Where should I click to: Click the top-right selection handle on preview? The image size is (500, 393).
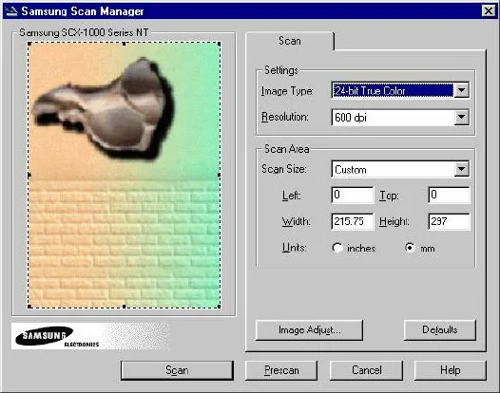coord(219,44)
